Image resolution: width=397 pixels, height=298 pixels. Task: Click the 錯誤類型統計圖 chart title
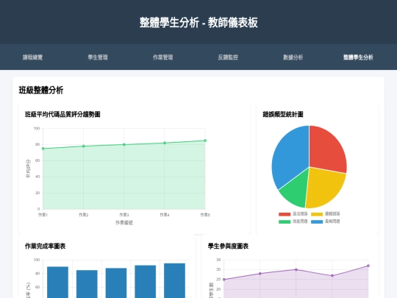coord(283,114)
